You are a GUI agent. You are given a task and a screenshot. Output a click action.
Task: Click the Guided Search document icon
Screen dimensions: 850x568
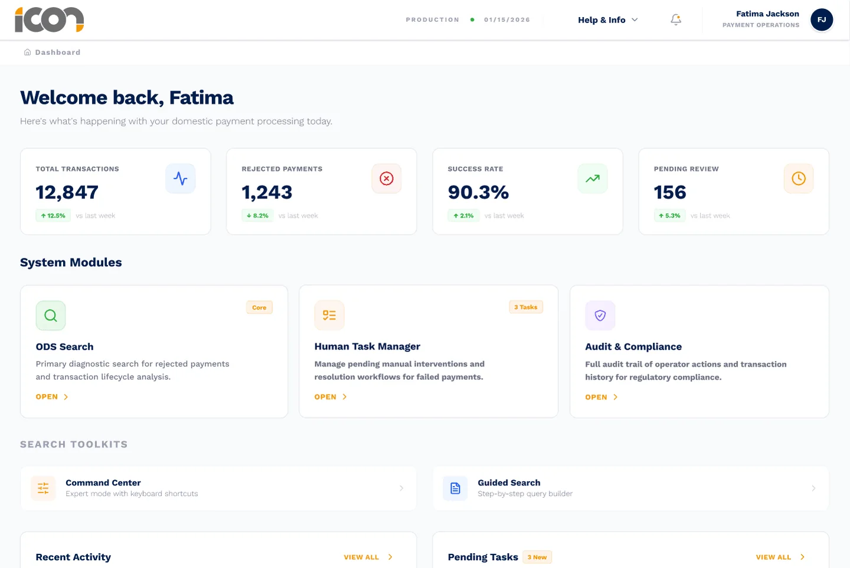[455, 488]
